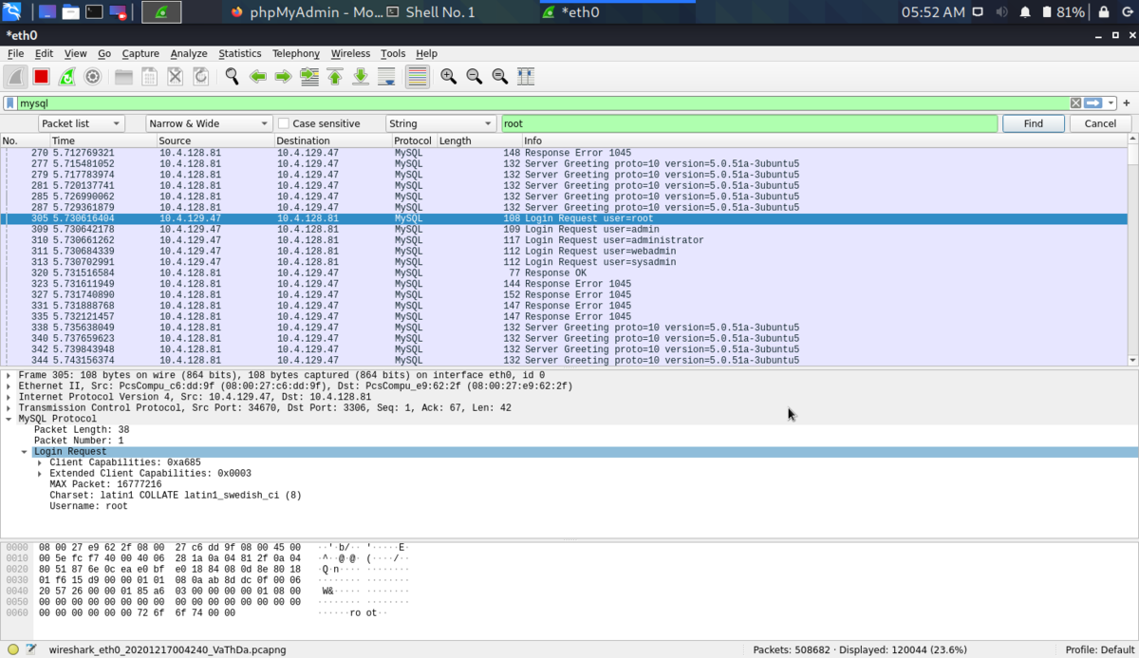The image size is (1139, 658).
Task: Open the String search type dropdown
Action: tap(440, 123)
